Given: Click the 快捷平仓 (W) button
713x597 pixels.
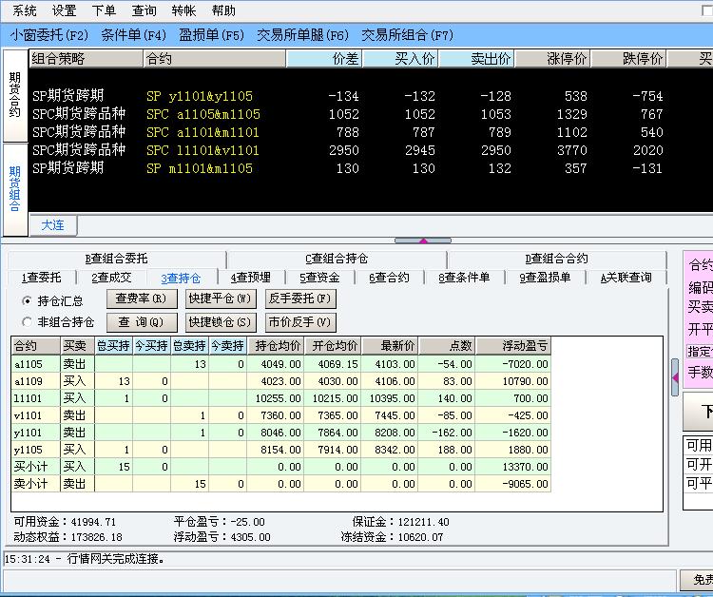Looking at the screenshot, I should (221, 298).
